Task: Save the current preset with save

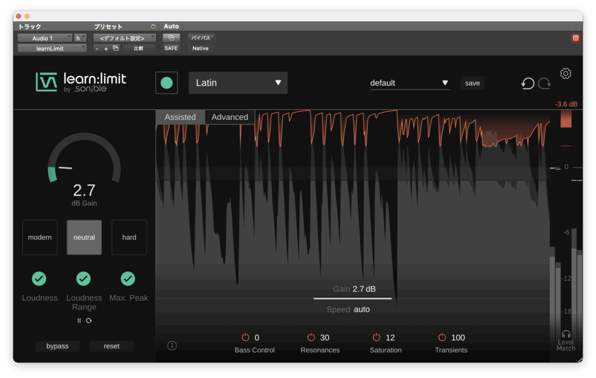Action: pyautogui.click(x=473, y=83)
